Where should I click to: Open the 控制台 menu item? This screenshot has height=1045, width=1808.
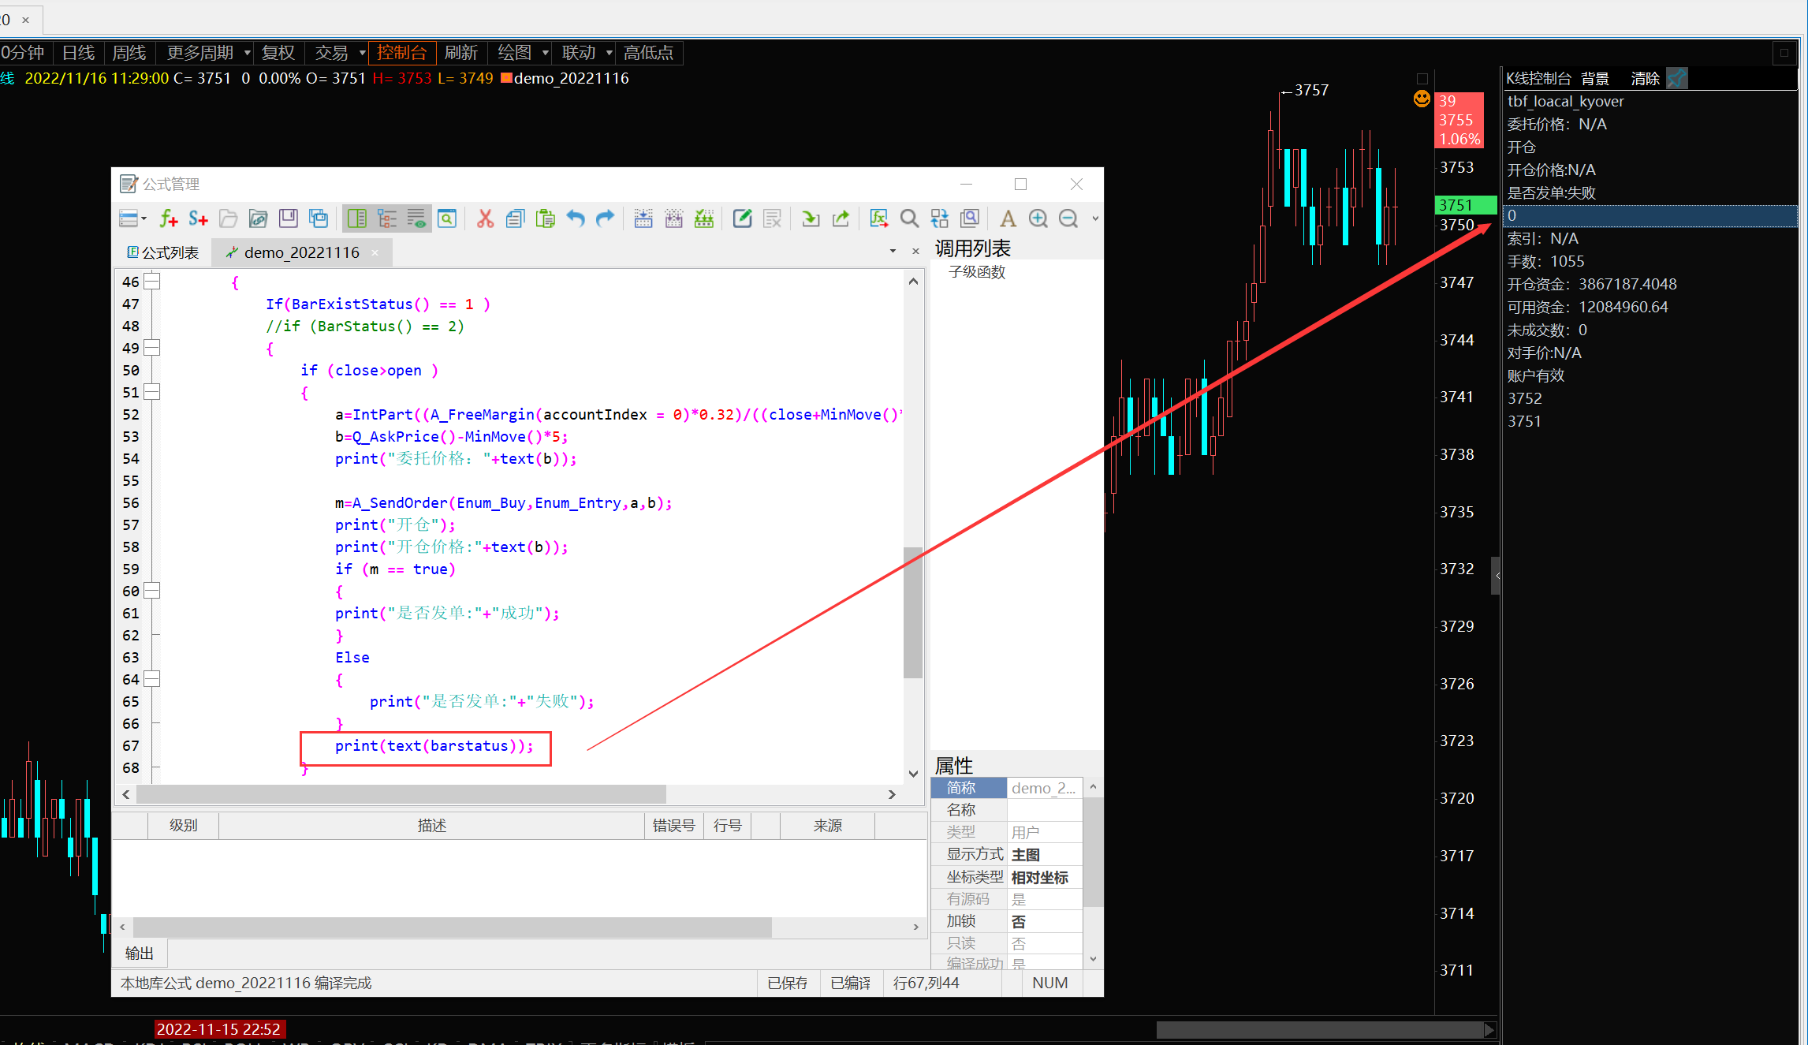tap(401, 53)
